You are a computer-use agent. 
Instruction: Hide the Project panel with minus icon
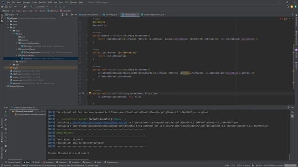75,14
